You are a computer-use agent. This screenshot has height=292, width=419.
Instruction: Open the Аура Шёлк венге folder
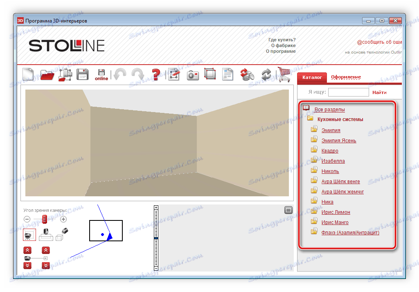pos(340,182)
